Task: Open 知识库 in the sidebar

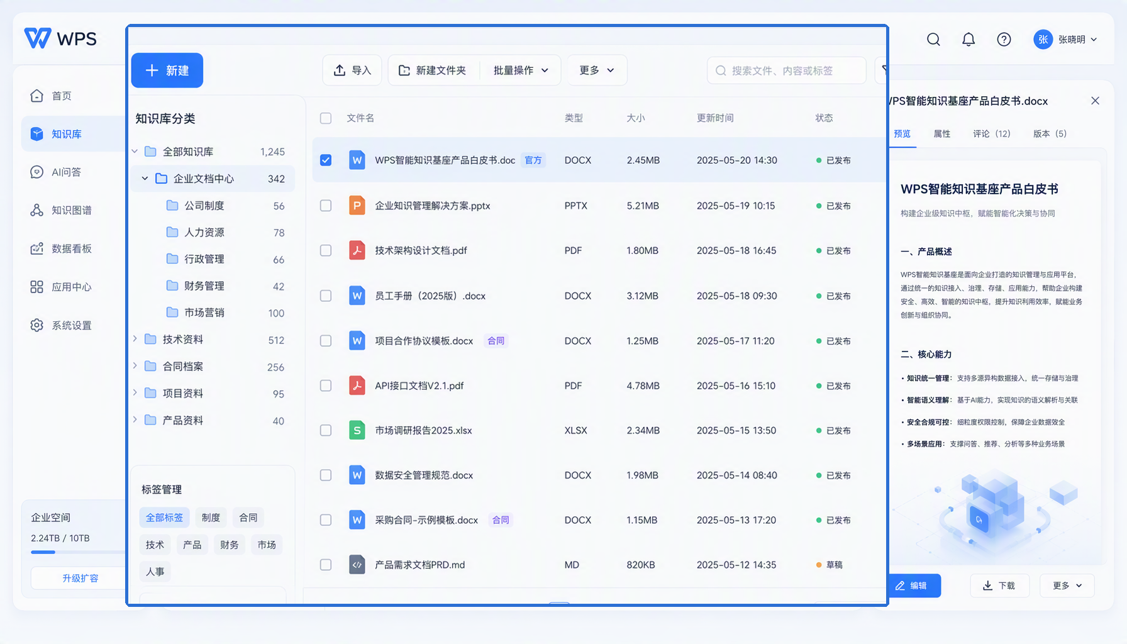Action: 74,134
